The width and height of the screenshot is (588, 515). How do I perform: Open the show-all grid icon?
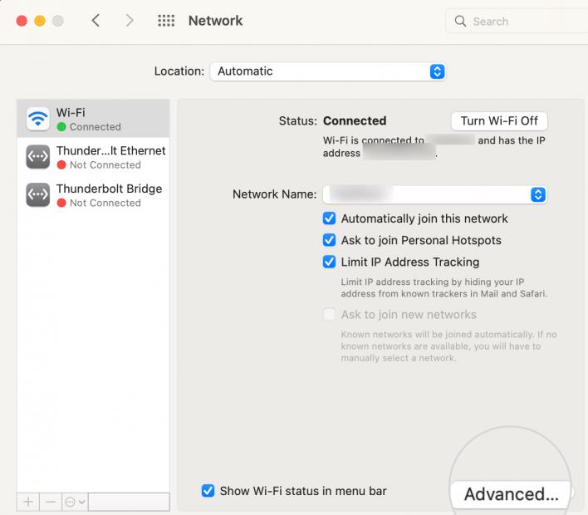(x=166, y=21)
